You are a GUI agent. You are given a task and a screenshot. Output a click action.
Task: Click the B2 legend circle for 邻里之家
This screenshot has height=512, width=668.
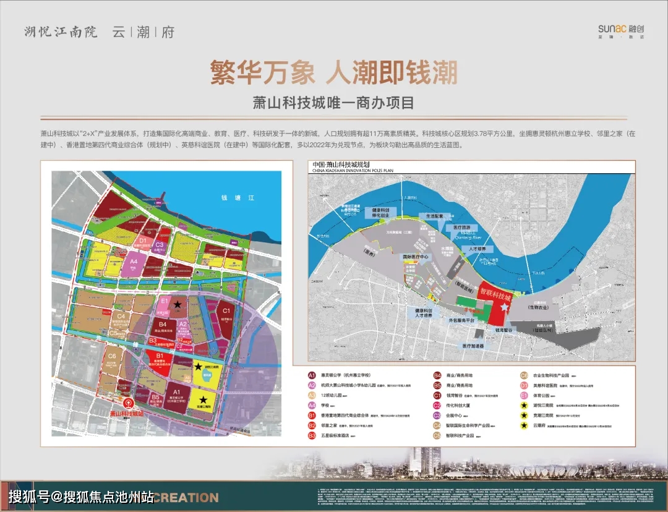coord(312,425)
